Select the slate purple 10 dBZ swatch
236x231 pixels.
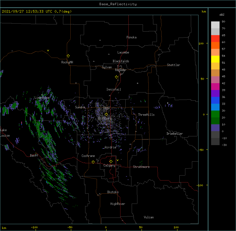(x=215, y=128)
